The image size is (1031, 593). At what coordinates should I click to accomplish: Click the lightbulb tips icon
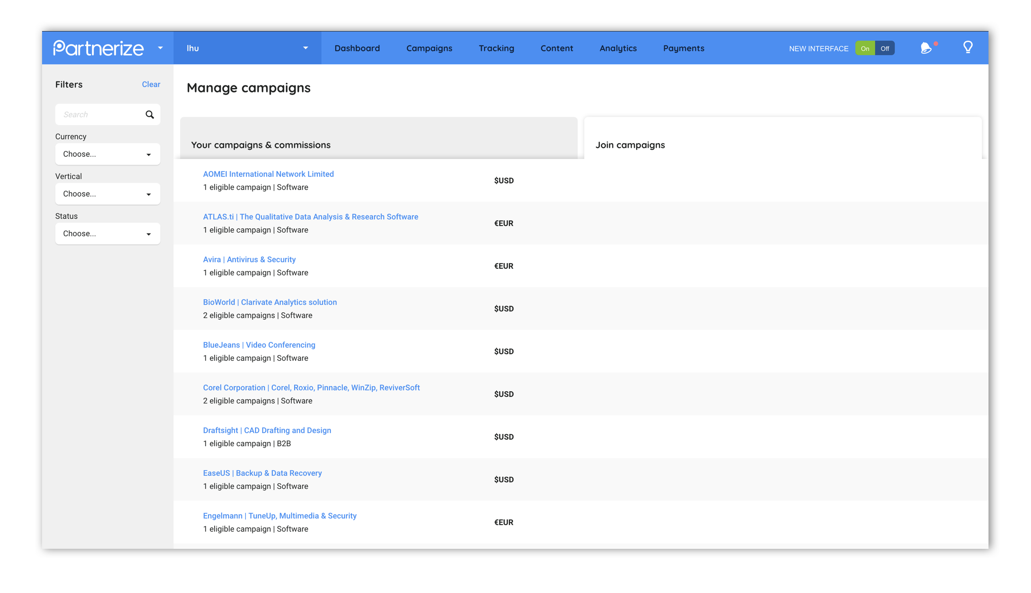[968, 47]
